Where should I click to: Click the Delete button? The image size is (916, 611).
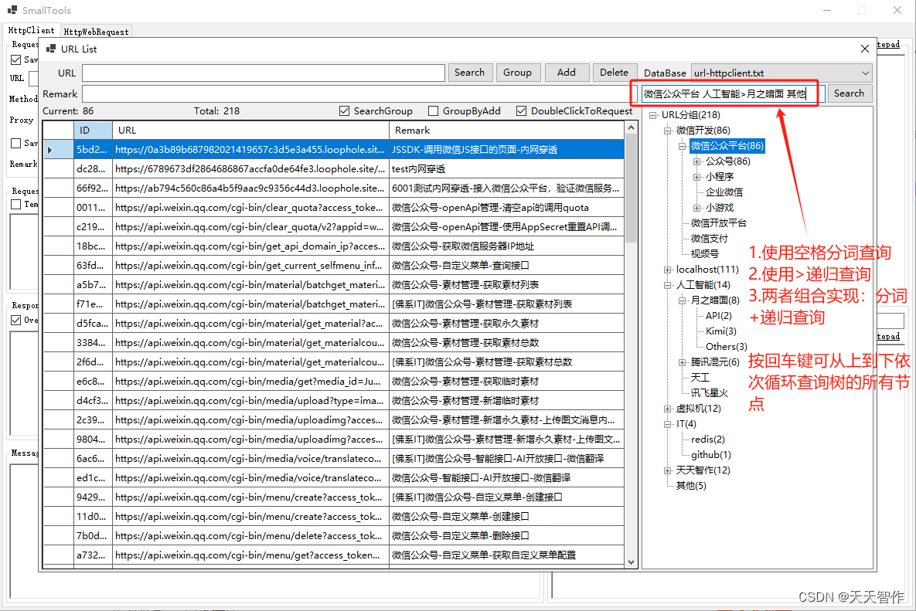pyautogui.click(x=615, y=72)
